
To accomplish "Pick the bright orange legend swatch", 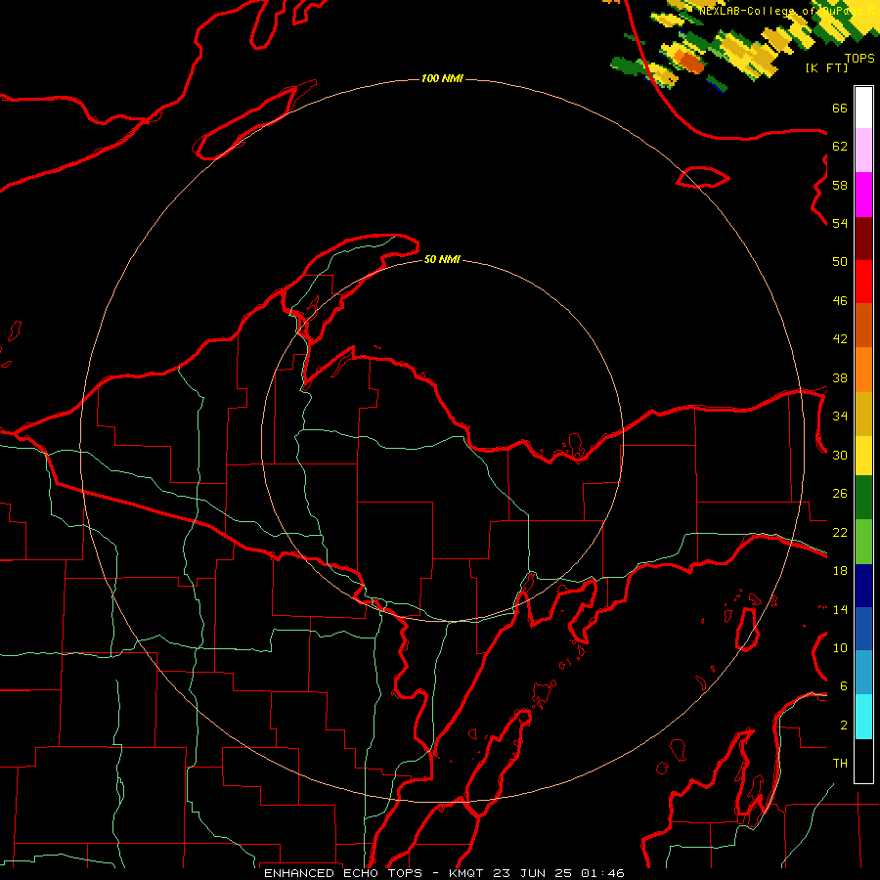I will point(863,370).
